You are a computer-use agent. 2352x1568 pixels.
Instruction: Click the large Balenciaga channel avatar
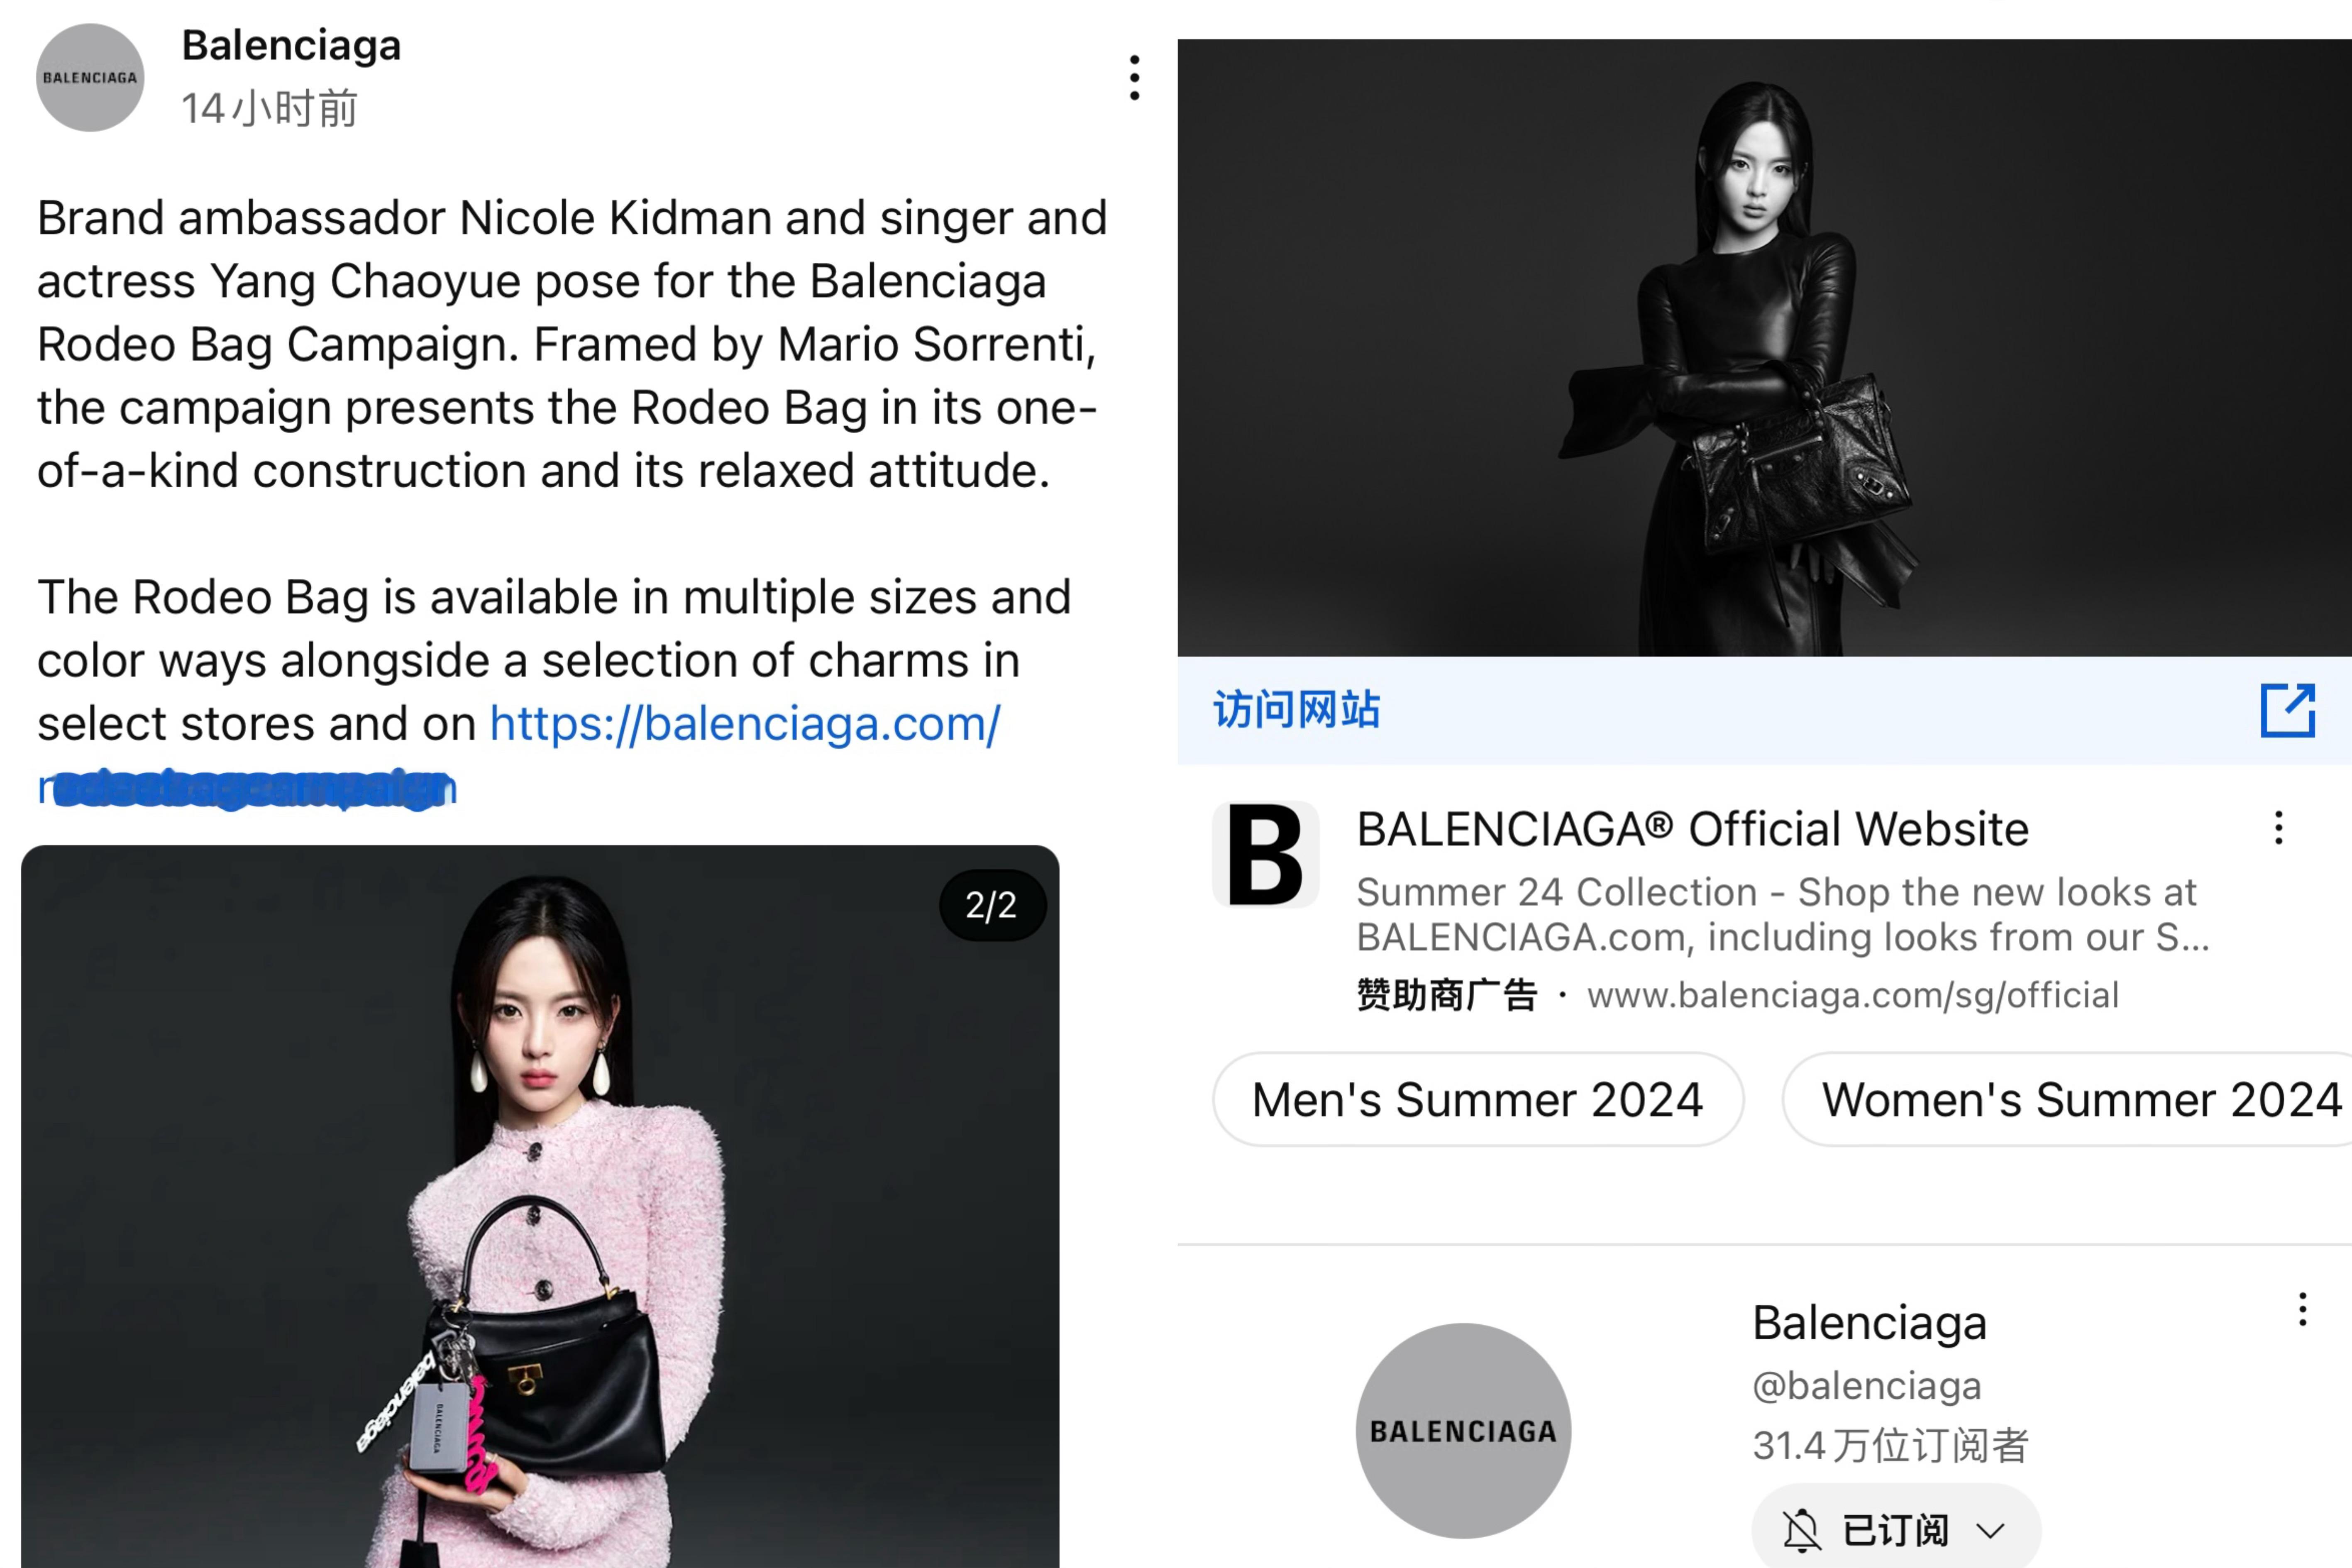pos(1463,1431)
